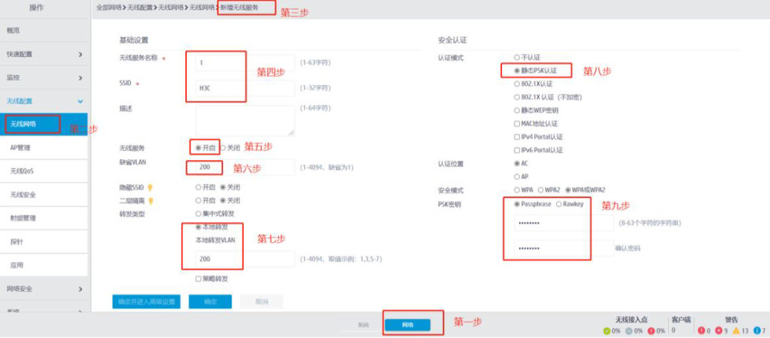Collapse the 无线配置 sidebar menu

coord(43,101)
